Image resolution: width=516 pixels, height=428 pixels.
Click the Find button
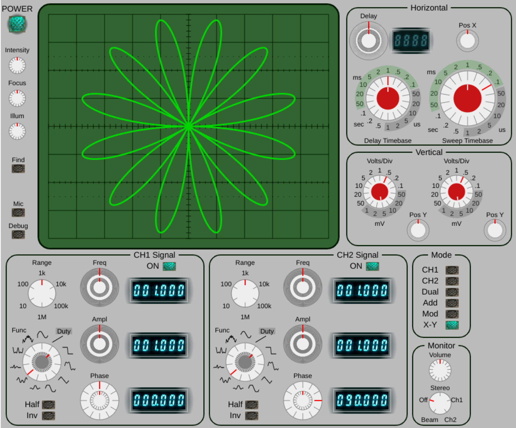click(18, 169)
